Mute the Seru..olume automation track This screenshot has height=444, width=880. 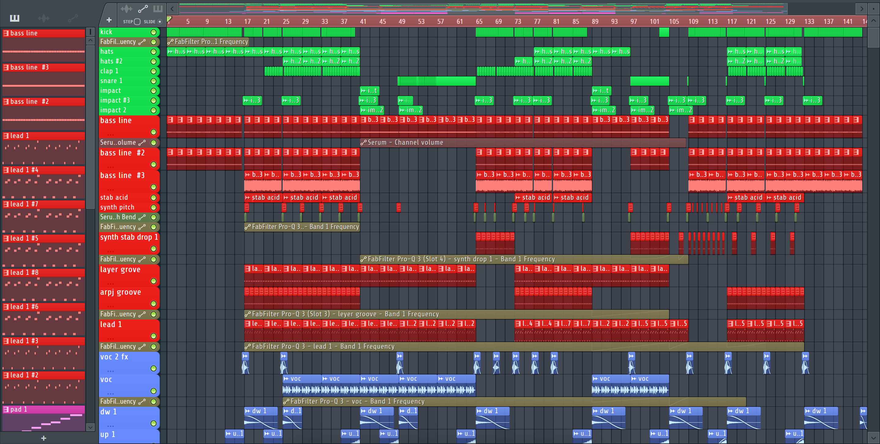pyautogui.click(x=154, y=143)
